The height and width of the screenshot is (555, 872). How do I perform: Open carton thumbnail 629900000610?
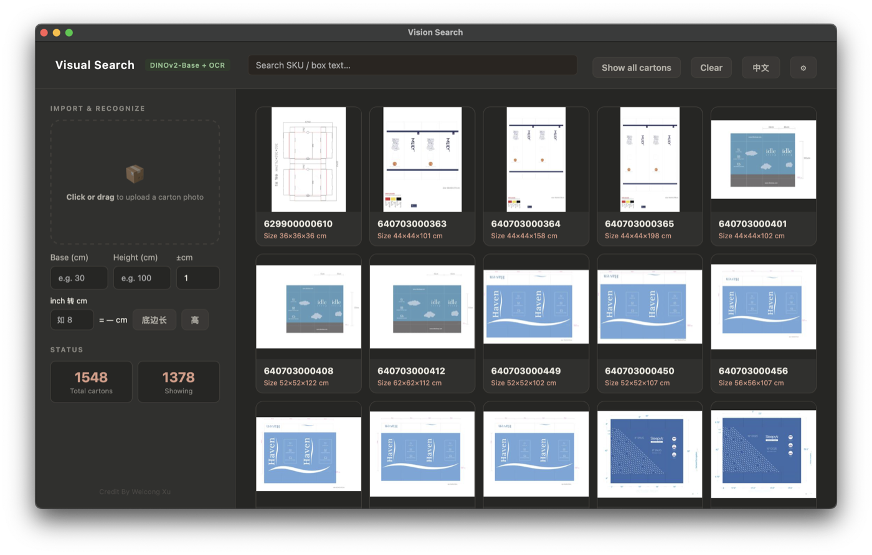click(308, 159)
